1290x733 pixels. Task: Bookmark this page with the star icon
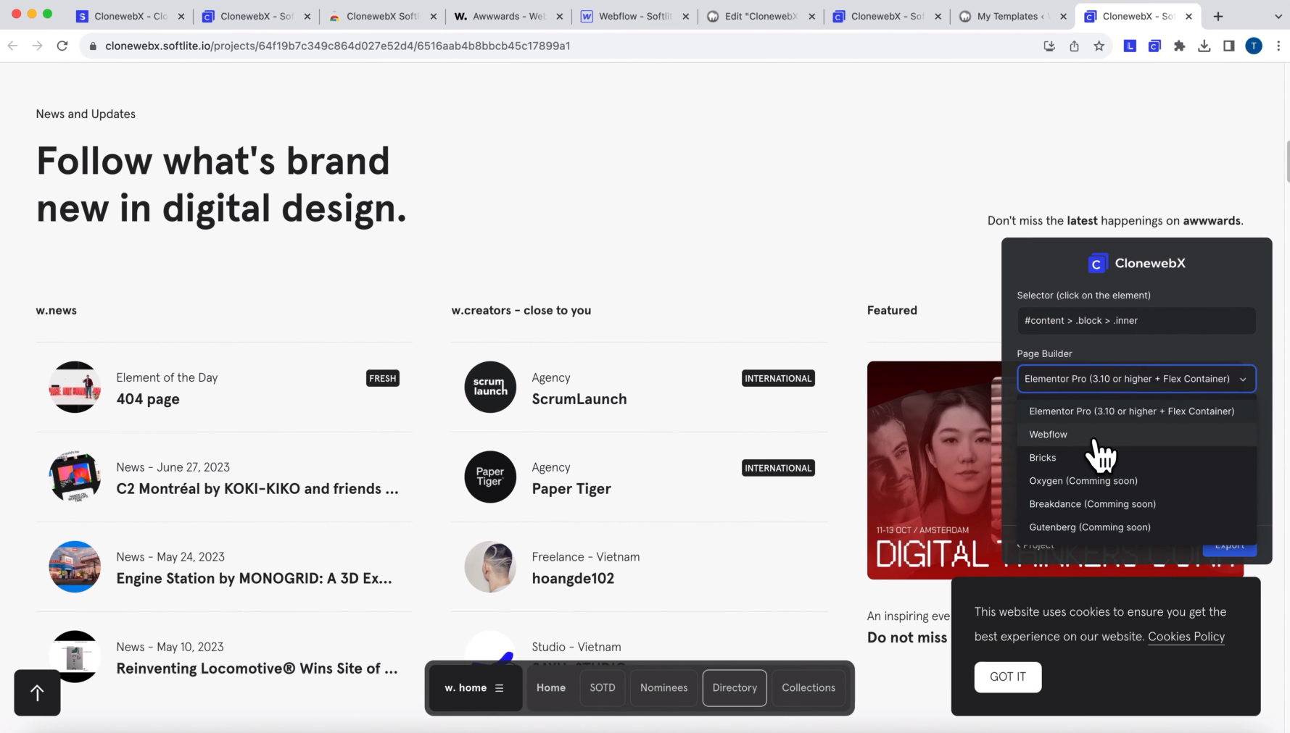pos(1099,46)
